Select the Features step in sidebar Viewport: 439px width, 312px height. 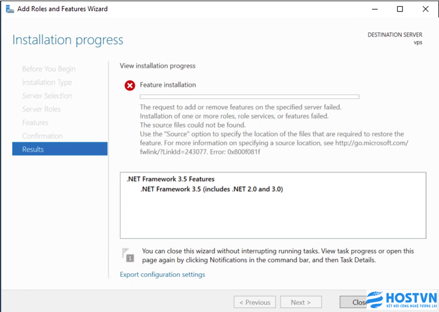coord(35,123)
